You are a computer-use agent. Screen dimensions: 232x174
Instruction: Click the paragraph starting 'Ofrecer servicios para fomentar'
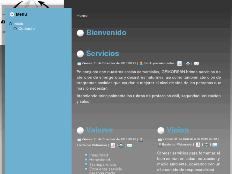[x=189, y=163]
